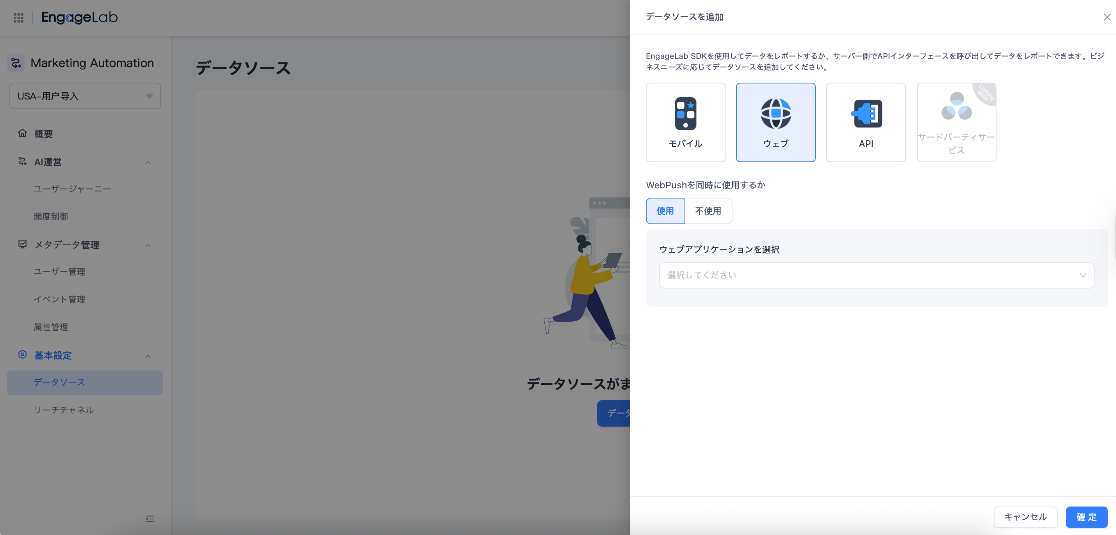Select データソース in the sidebar
Screen dimensions: 1116x535
(x=59, y=382)
